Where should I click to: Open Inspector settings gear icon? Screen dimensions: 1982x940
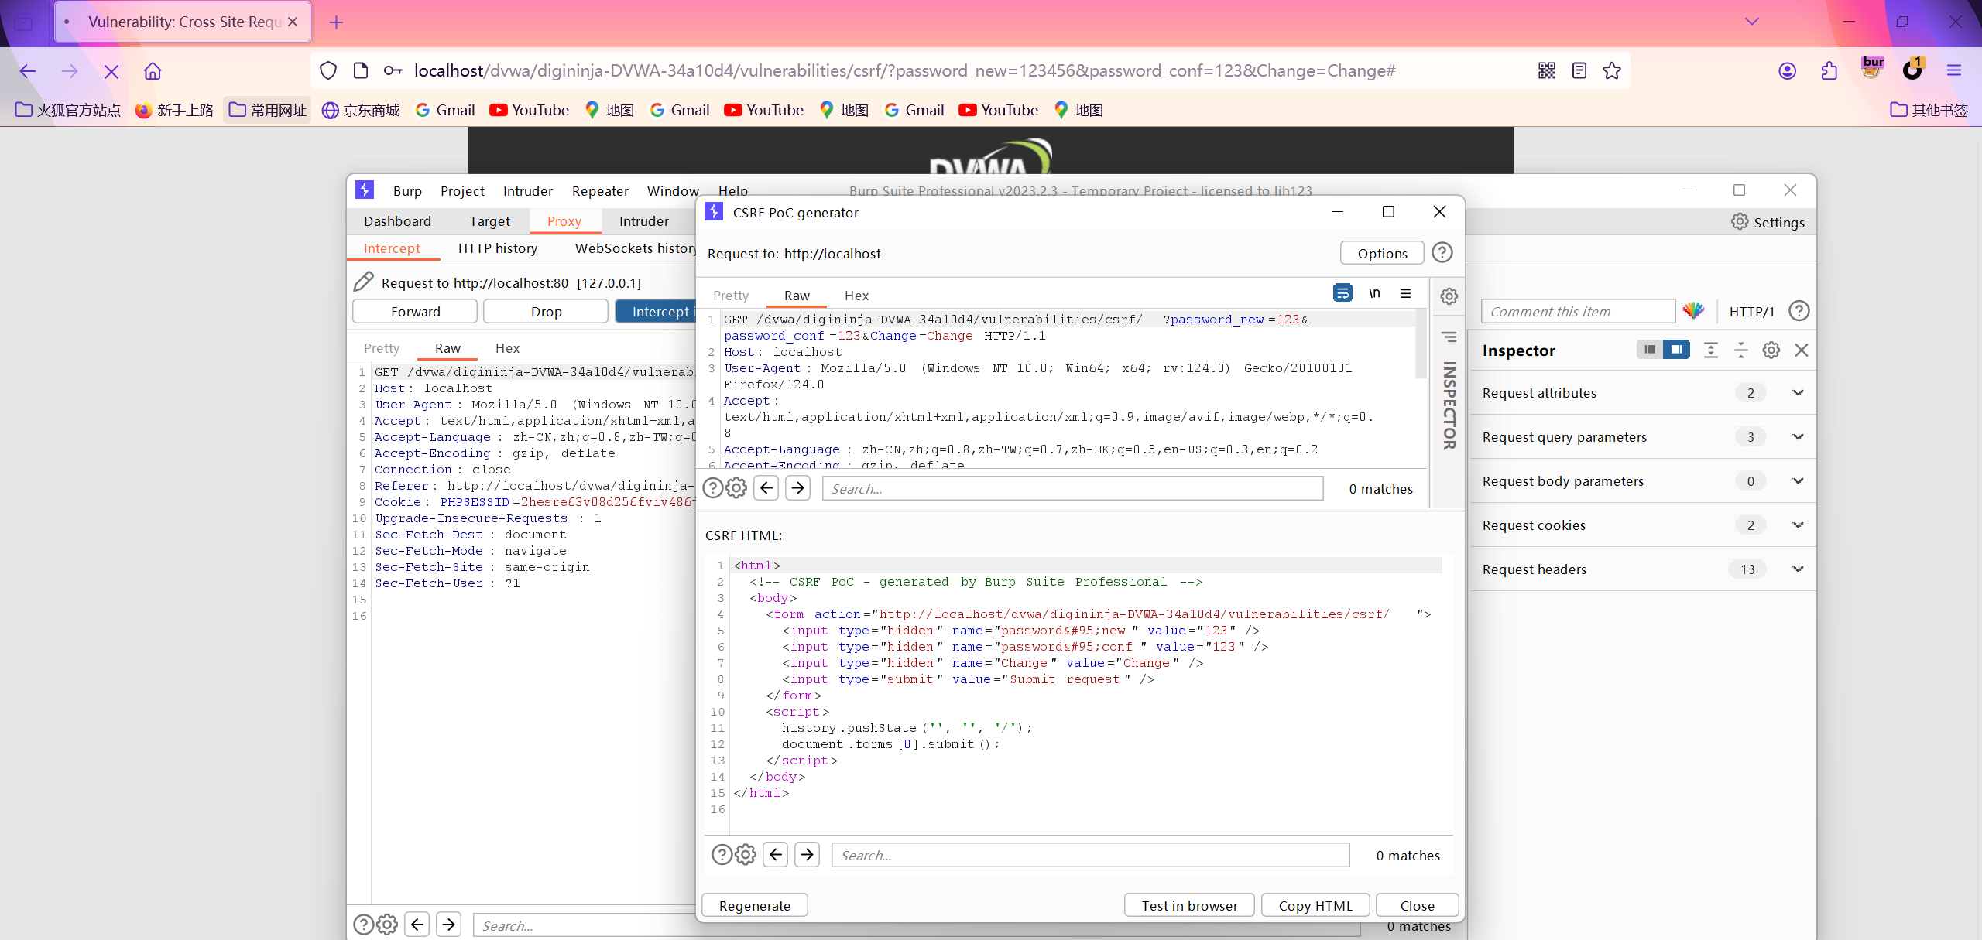tap(1771, 350)
